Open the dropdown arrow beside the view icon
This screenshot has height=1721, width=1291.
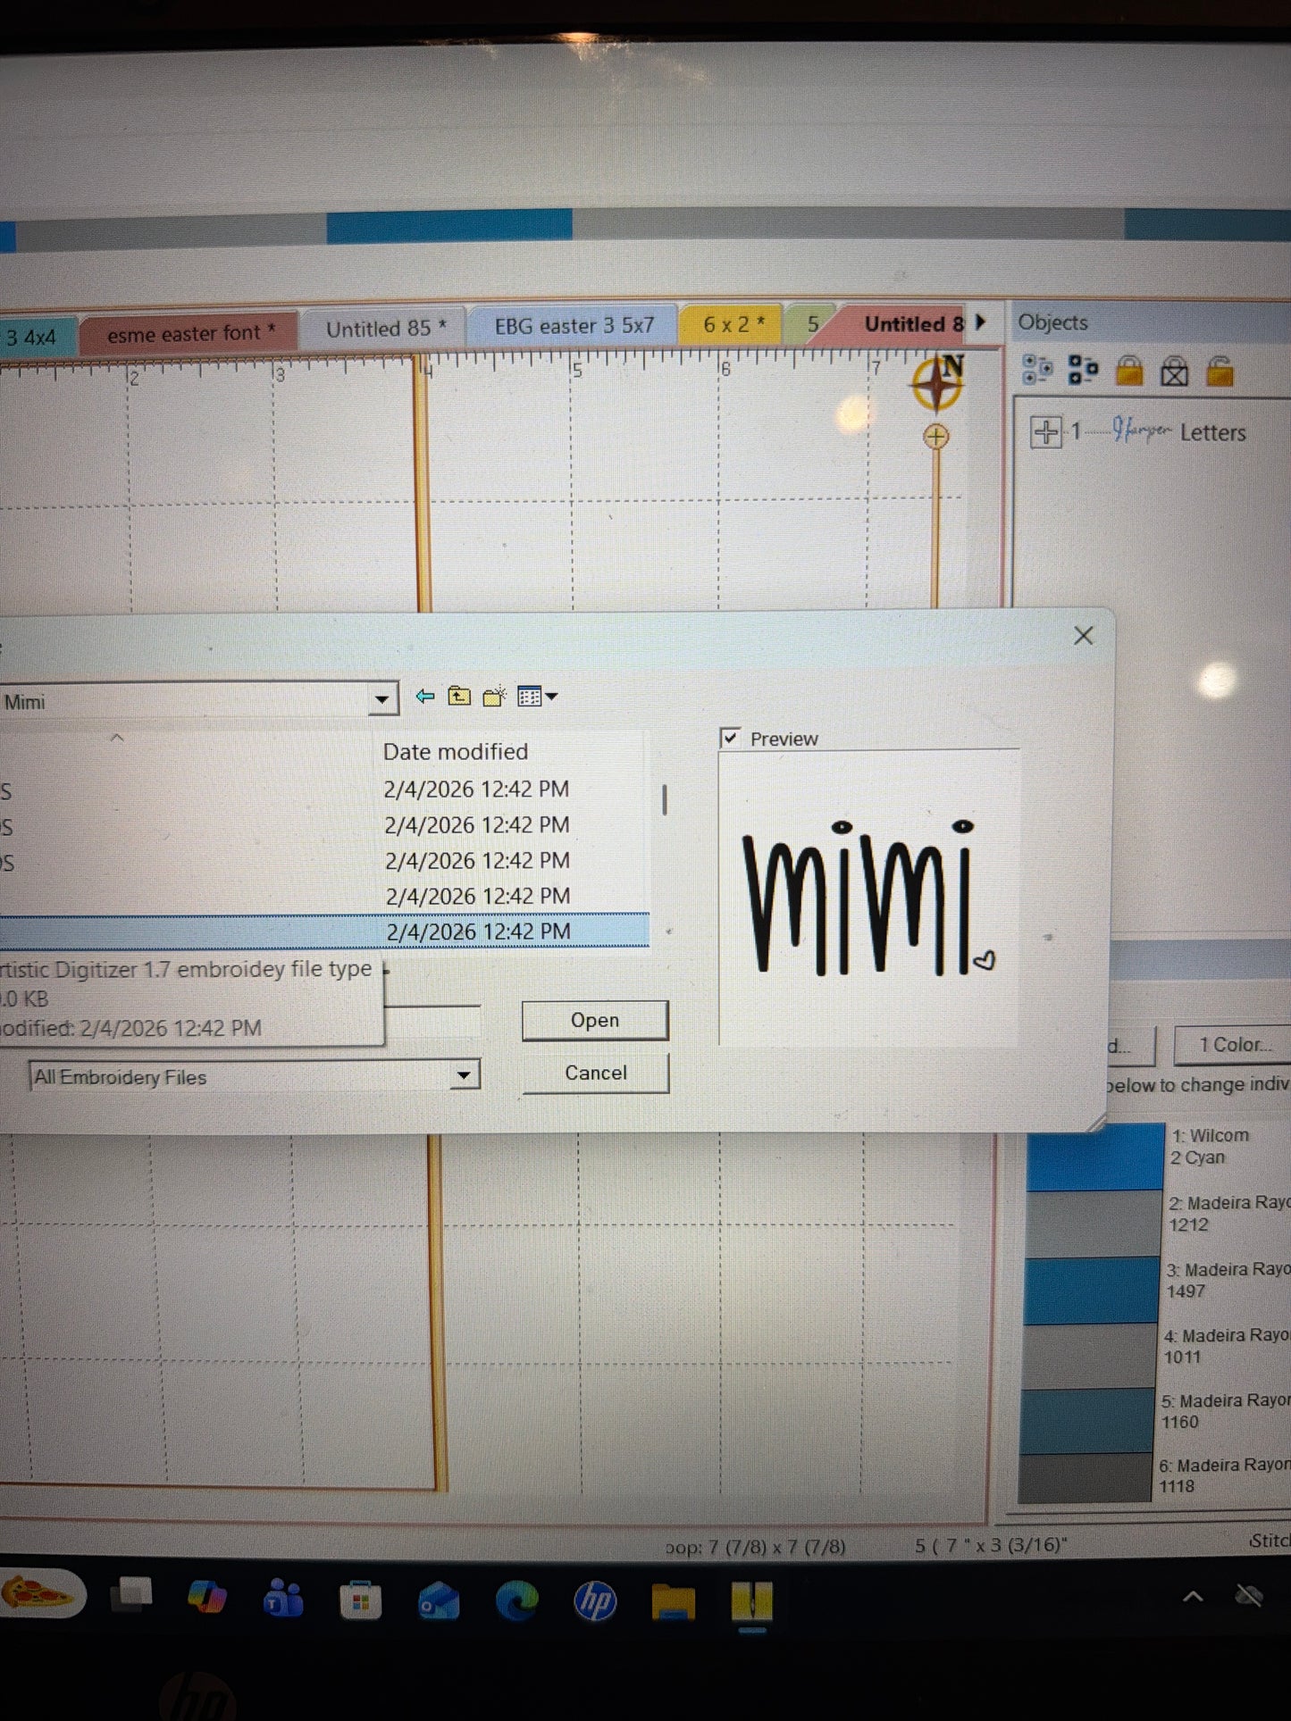pos(552,697)
